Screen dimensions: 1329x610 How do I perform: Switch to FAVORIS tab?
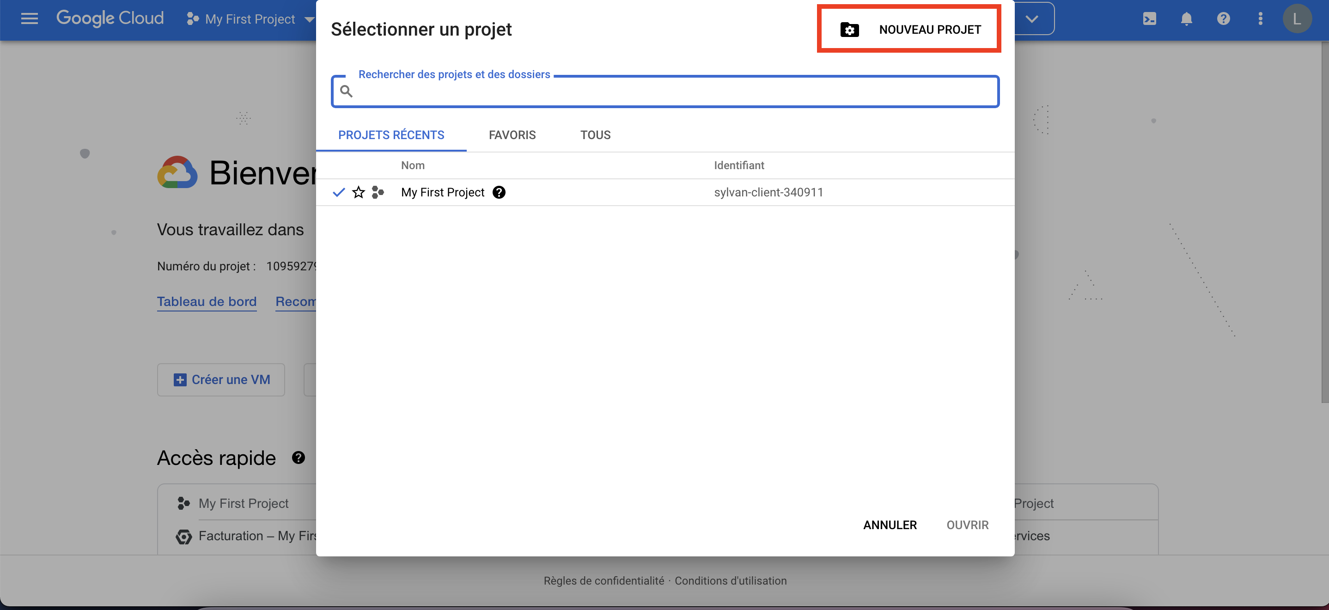click(x=512, y=135)
